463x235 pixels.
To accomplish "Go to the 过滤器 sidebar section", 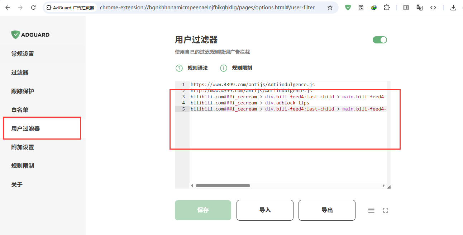I will click(x=20, y=72).
